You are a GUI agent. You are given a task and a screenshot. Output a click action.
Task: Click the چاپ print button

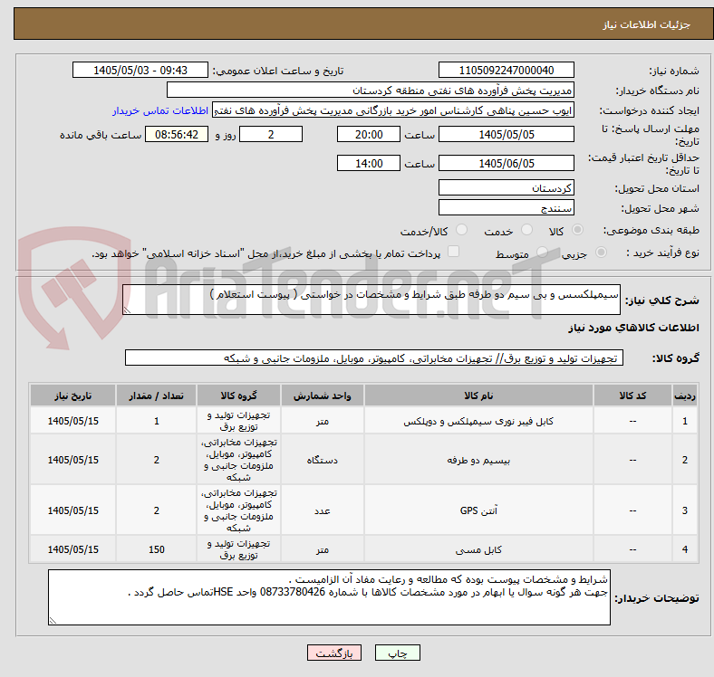point(397,653)
